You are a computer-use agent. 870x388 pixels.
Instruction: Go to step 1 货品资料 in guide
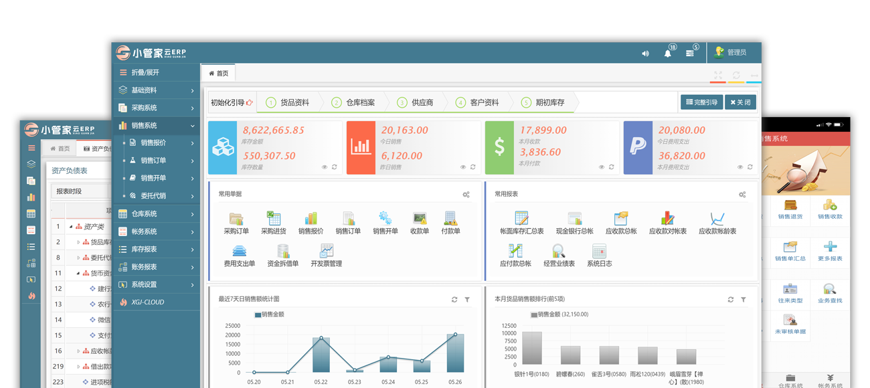[x=288, y=102]
